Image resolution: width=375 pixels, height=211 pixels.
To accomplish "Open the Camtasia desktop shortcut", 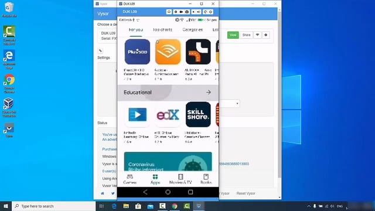I will point(9,35).
